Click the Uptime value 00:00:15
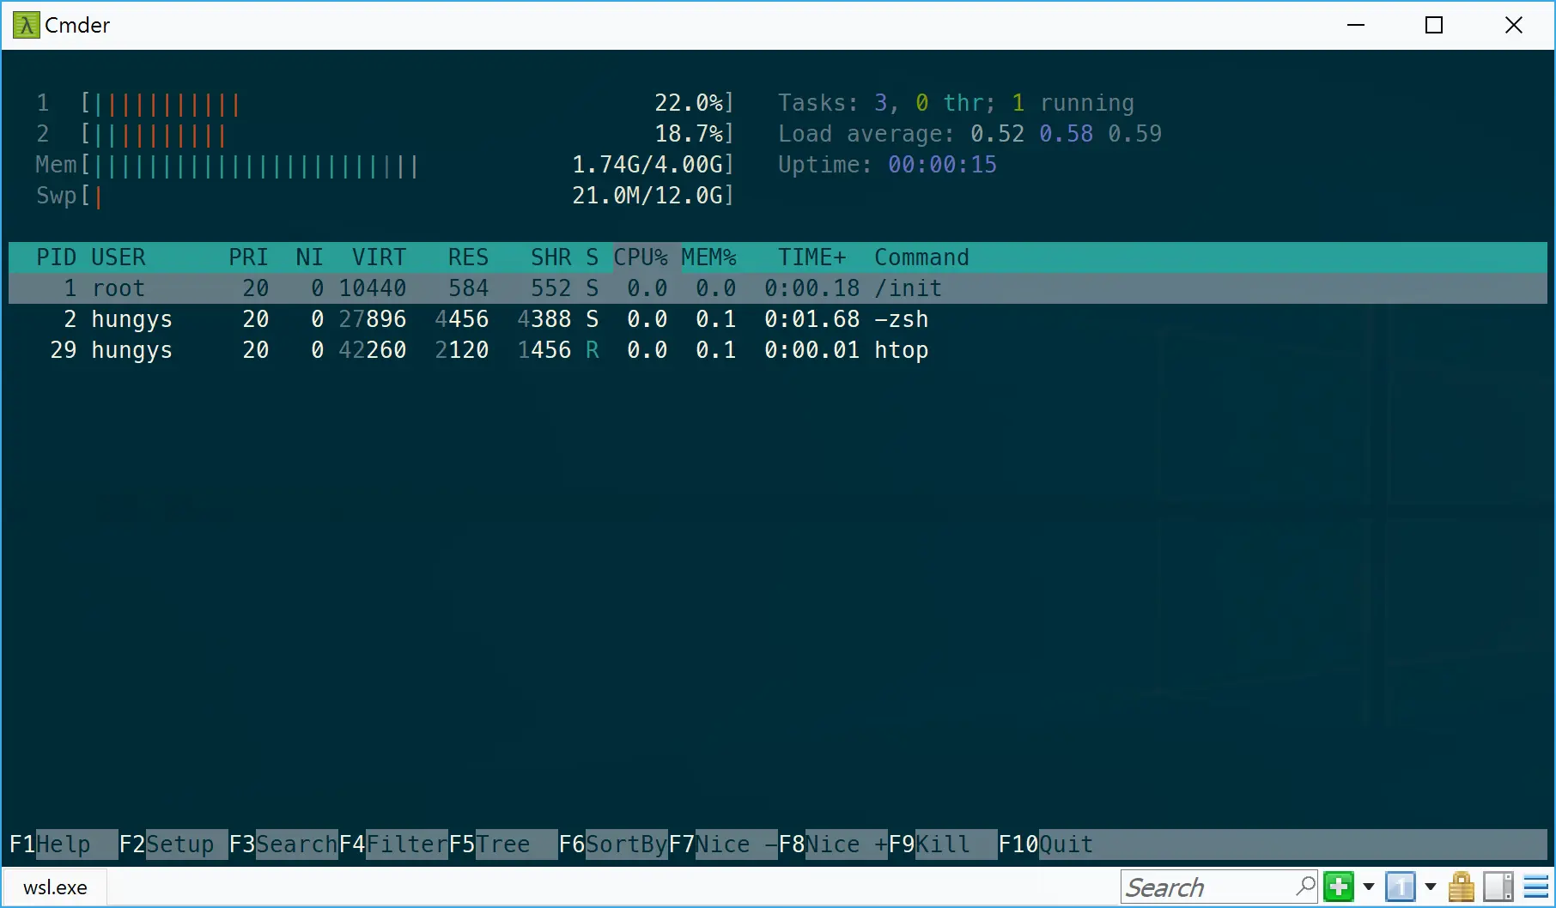1556x908 pixels. click(x=943, y=165)
